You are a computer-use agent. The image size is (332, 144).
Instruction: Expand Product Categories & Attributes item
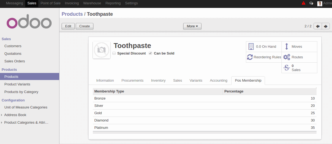tap(26, 123)
